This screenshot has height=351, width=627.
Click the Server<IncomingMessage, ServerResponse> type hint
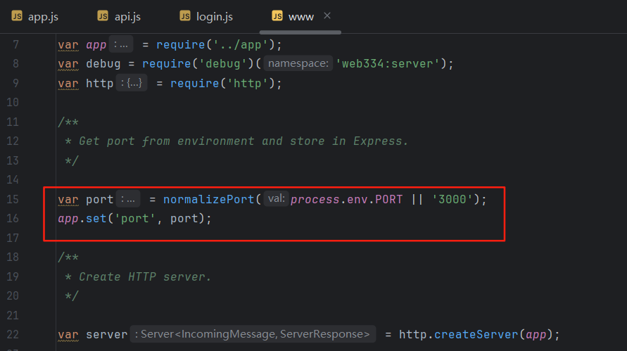coord(253,334)
